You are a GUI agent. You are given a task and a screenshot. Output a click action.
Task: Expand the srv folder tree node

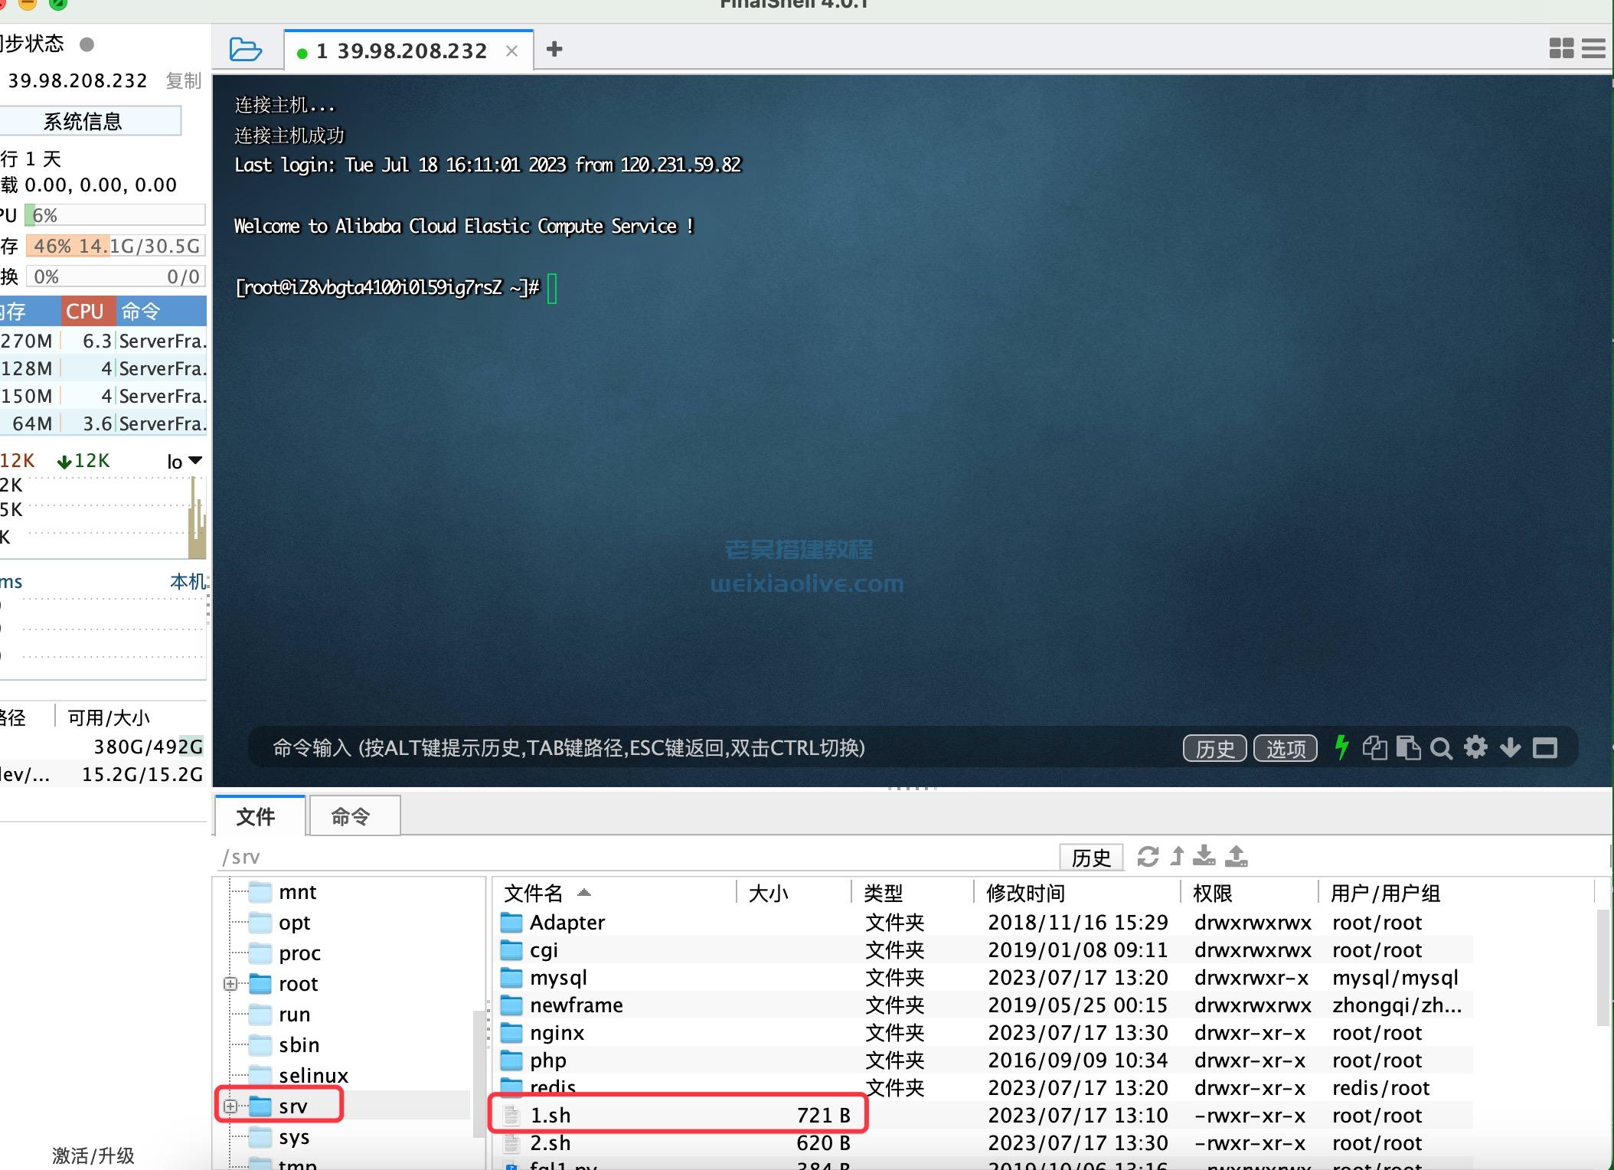pyautogui.click(x=230, y=1106)
